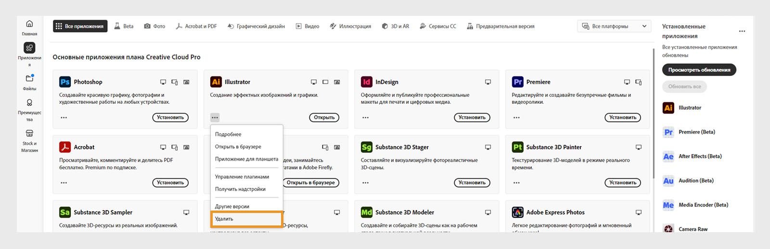Select Camera Raw icon in installed list
The image size is (770, 249).
coord(668,228)
